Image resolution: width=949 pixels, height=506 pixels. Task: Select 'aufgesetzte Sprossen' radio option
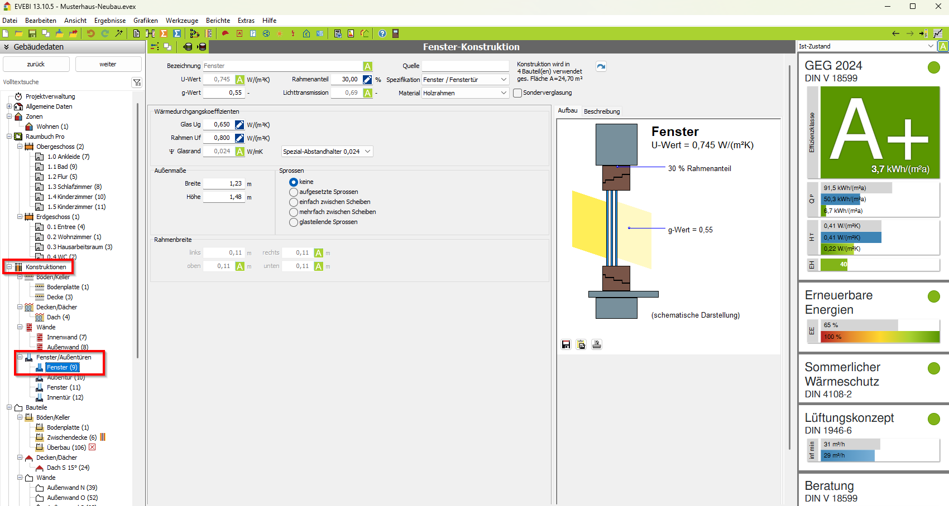pyautogui.click(x=294, y=192)
